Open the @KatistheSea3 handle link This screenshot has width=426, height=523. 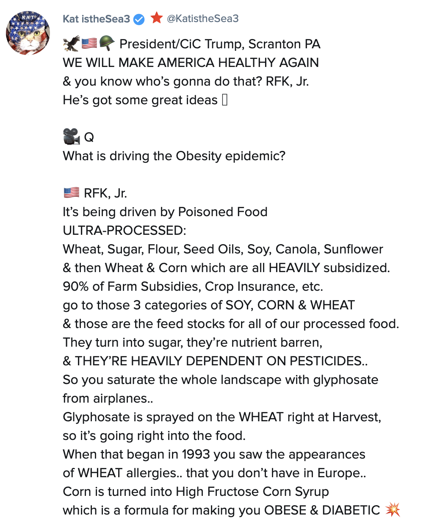point(202,19)
